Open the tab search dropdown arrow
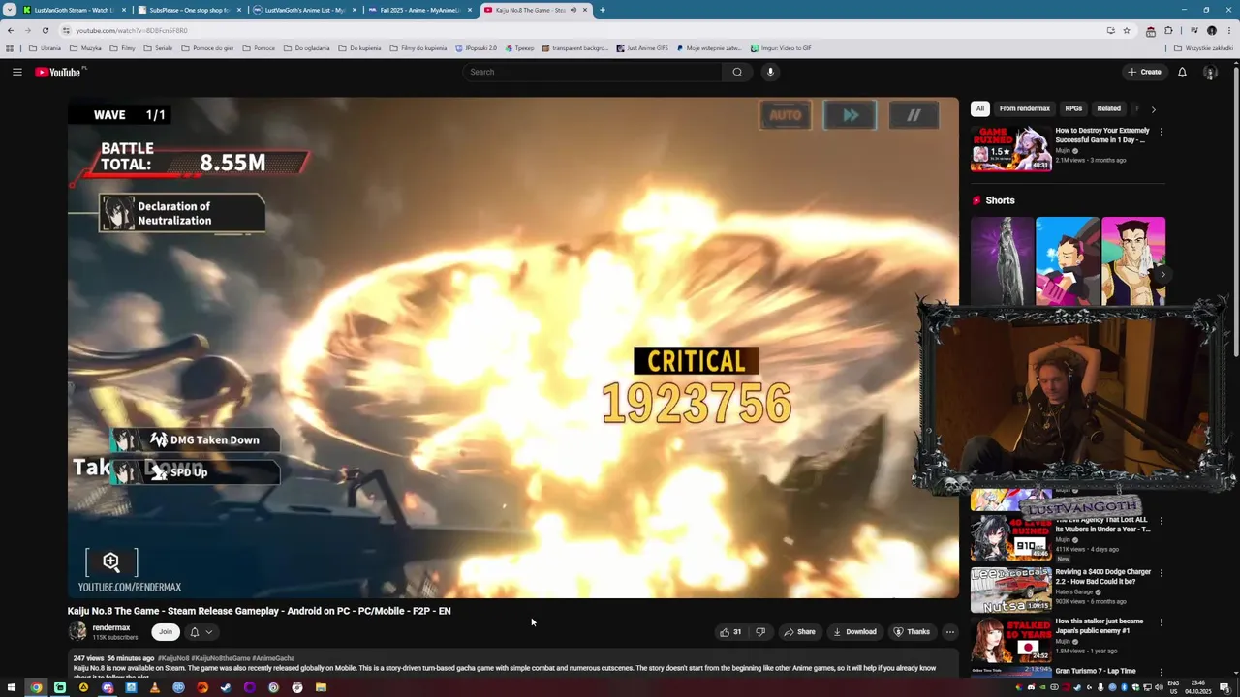Screen dimensions: 1240x697 tap(9, 10)
